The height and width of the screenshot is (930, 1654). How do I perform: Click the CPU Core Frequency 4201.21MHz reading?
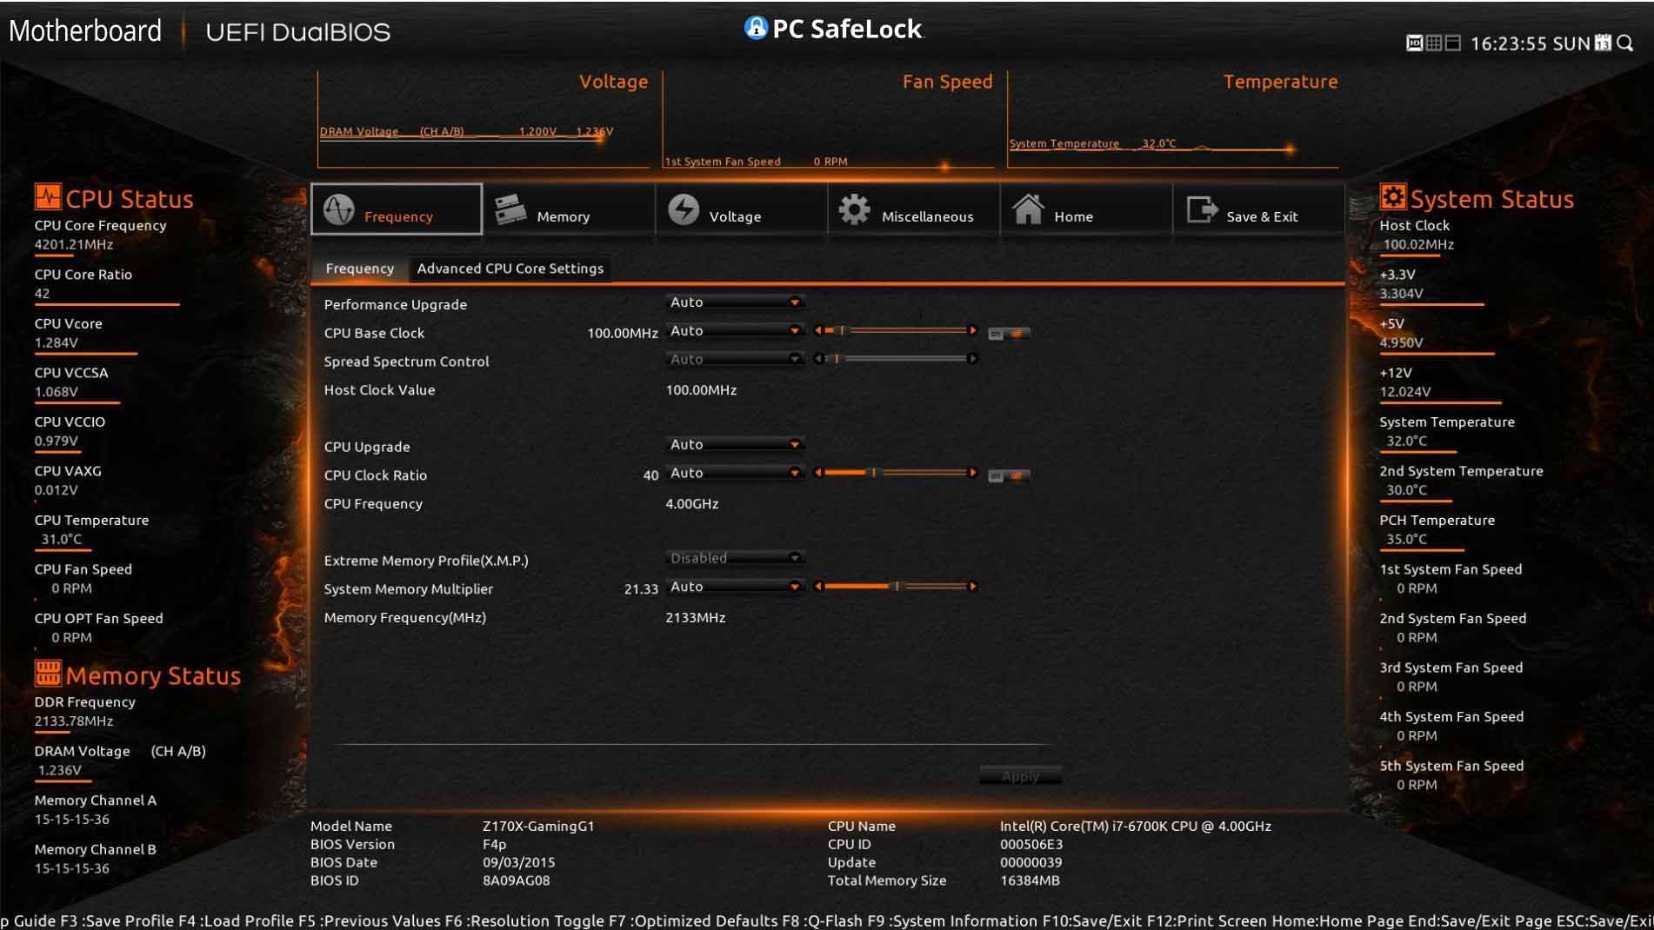click(74, 244)
